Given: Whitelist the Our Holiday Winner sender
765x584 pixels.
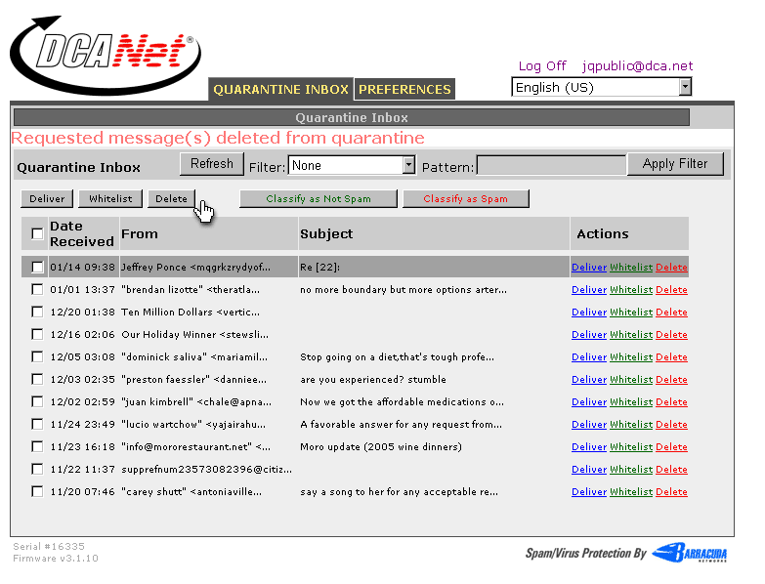Looking at the screenshot, I should [631, 334].
